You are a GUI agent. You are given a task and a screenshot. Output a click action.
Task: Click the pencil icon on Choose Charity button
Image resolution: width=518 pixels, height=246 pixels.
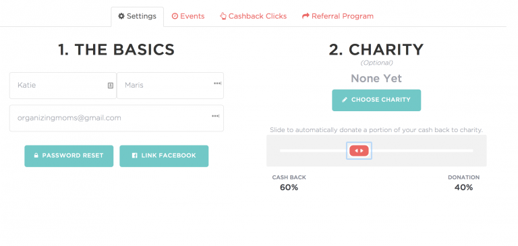point(345,100)
